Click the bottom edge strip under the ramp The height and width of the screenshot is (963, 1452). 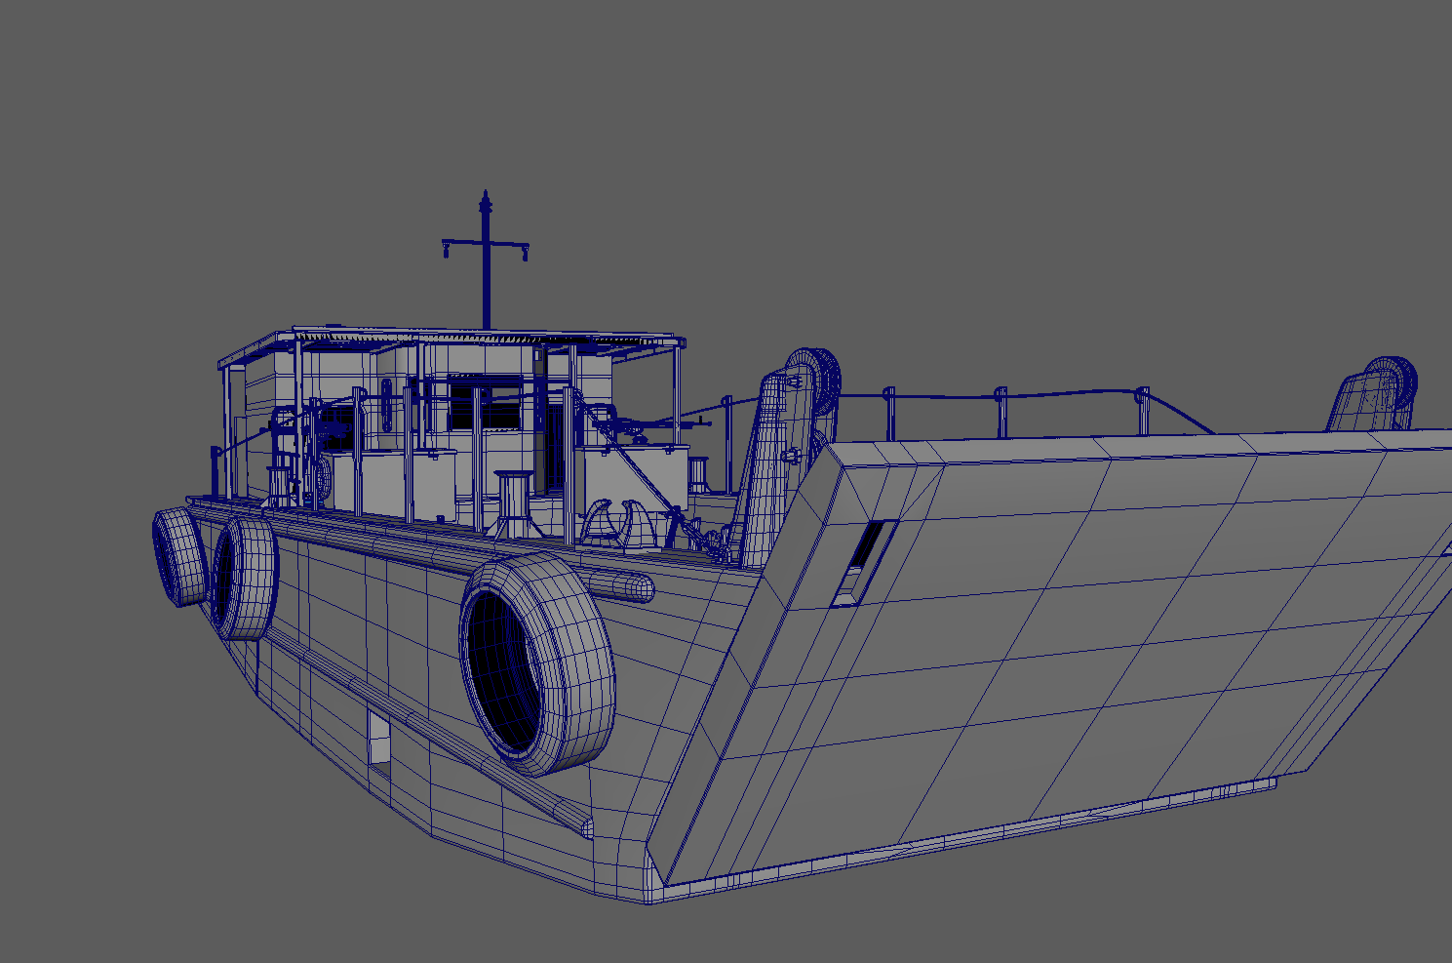coord(975,837)
